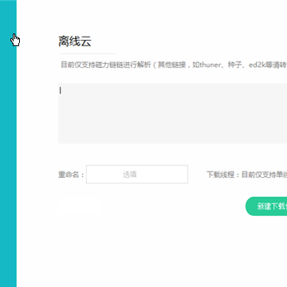
Task: Click the teal left sidebar strip
Action: (8, 143)
